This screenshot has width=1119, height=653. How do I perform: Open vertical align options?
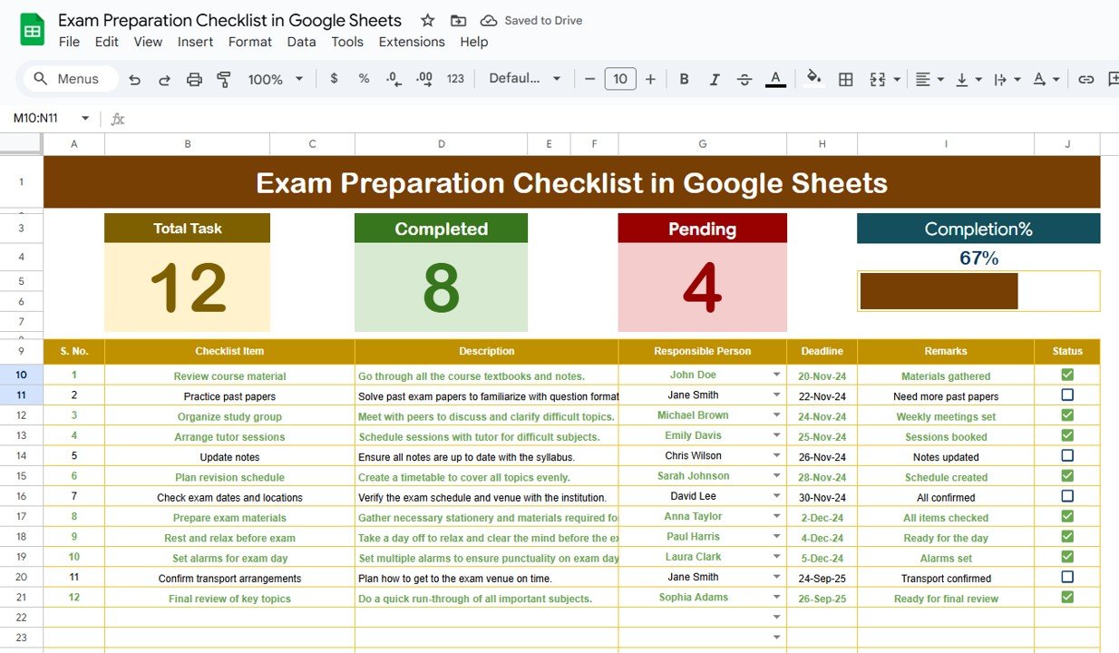968,79
